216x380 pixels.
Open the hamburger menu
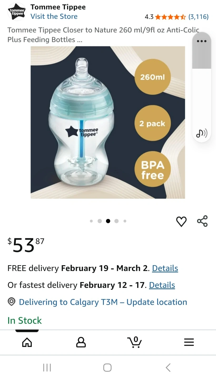[189, 342]
